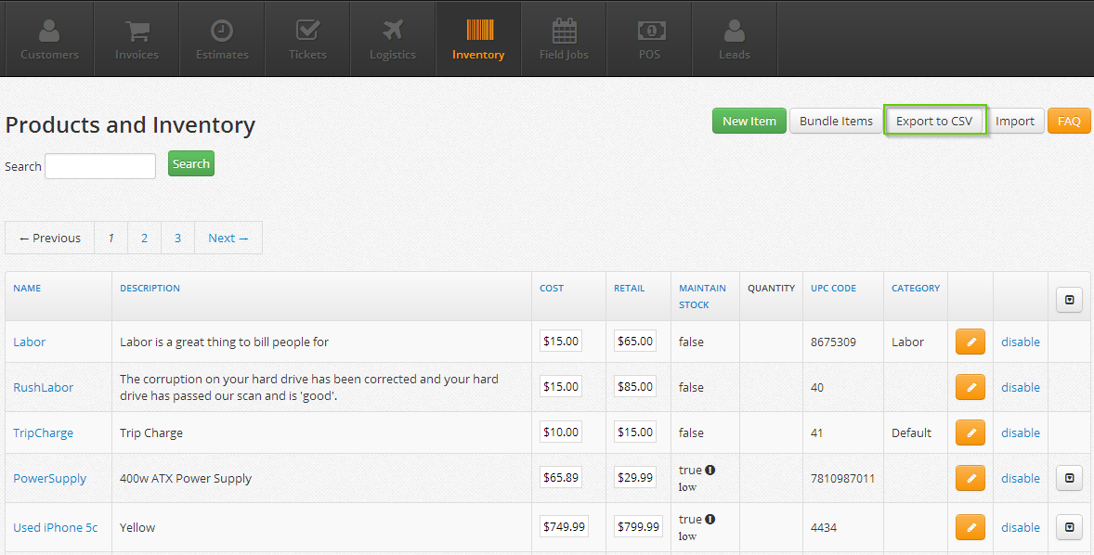
Task: Edit the Labor item with pencil button
Action: coord(970,342)
